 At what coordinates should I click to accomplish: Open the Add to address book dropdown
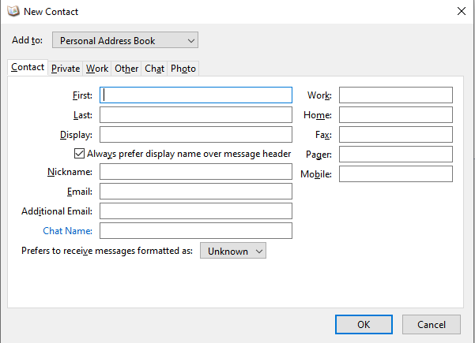click(x=125, y=40)
